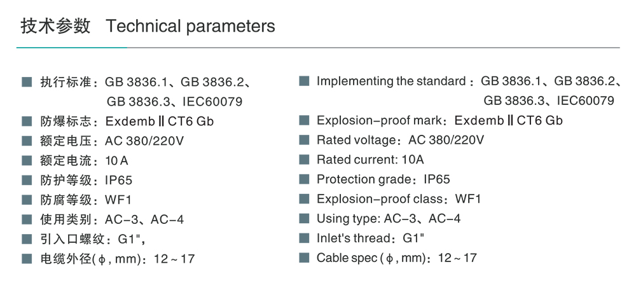Click the bullet next to 防爆标志

pos(27,121)
